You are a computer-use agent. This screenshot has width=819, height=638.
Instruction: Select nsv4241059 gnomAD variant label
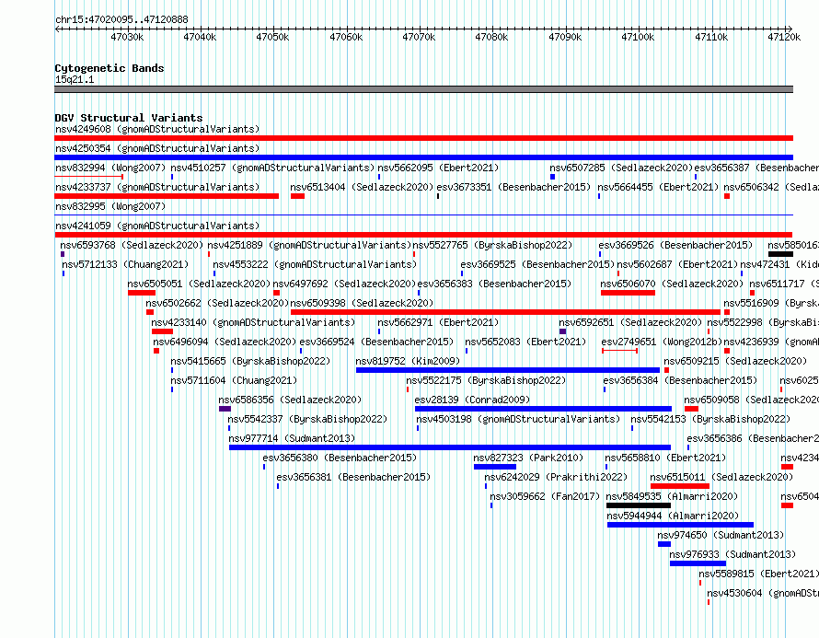pyautogui.click(x=157, y=226)
